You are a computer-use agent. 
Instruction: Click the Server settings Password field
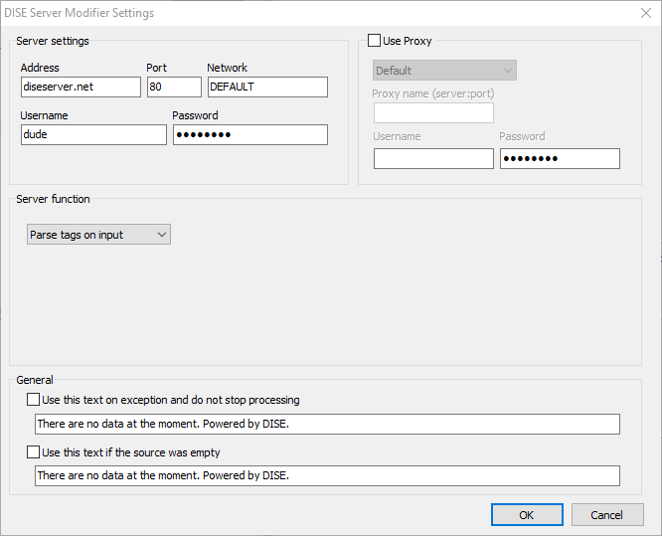[250, 134]
